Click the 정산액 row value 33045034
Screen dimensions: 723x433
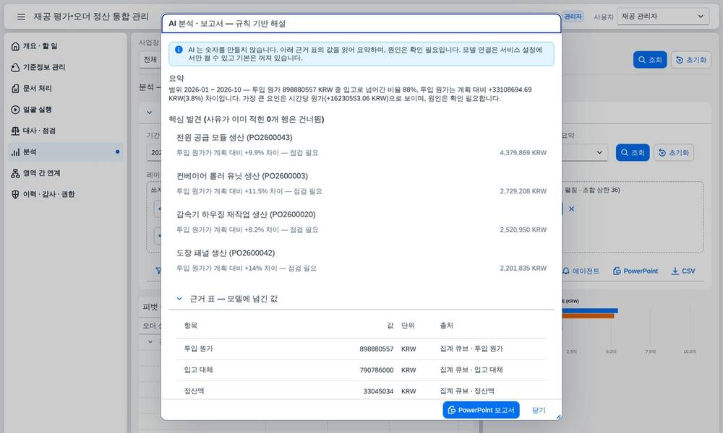[378, 391]
